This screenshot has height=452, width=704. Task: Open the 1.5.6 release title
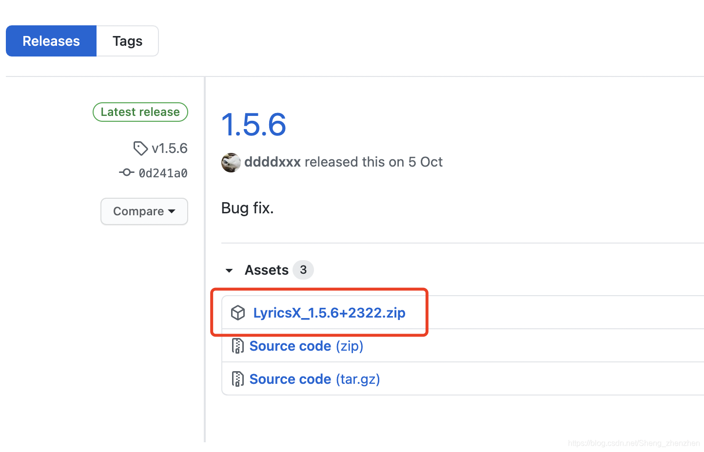coord(254,125)
